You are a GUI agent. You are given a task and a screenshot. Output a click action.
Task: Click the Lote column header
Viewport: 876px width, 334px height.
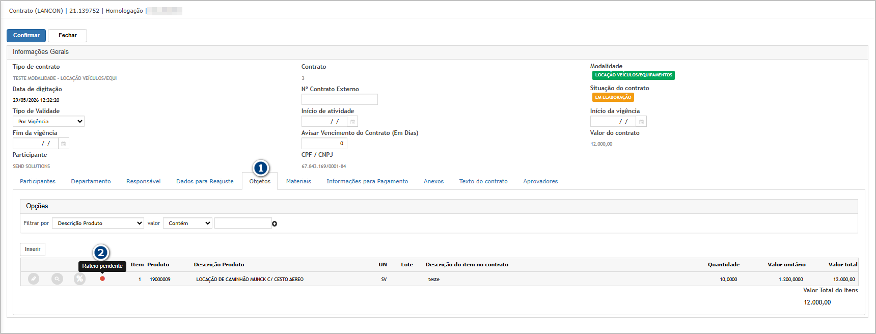407,265
